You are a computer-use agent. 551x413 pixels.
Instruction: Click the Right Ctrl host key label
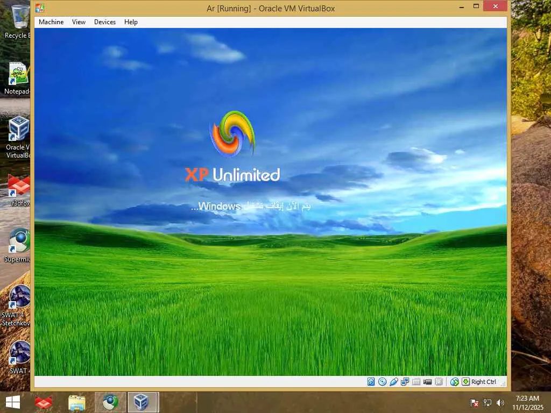484,382
